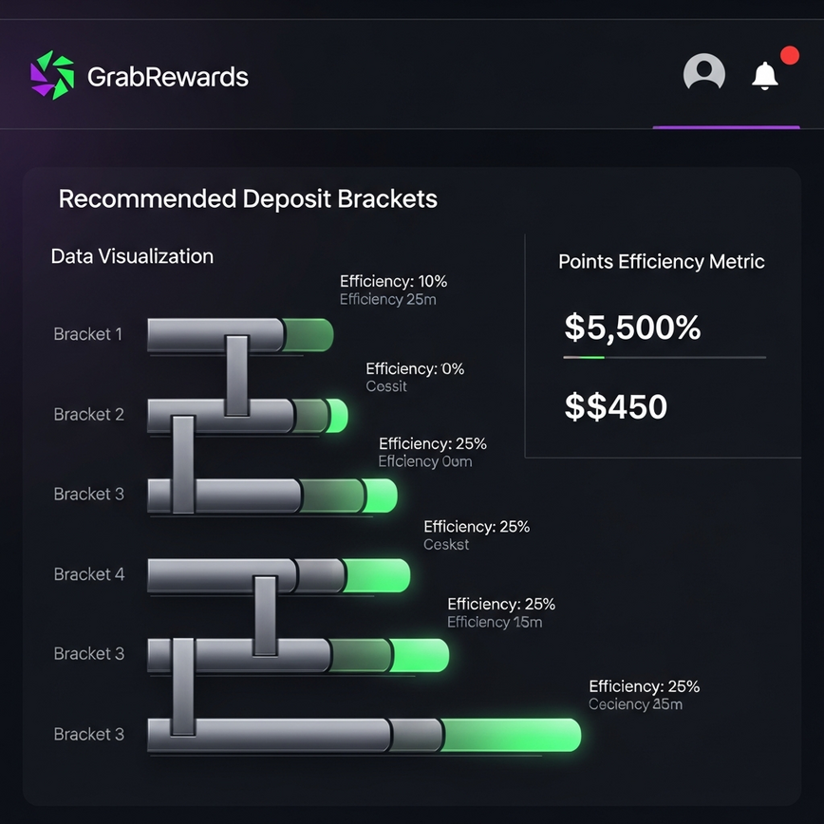Open the user profile avatar icon
This screenshot has height=824, width=824.
pos(703,73)
